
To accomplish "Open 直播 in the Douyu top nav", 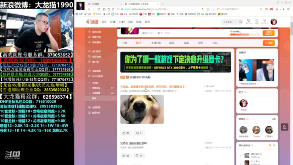I will click(x=113, y=22).
